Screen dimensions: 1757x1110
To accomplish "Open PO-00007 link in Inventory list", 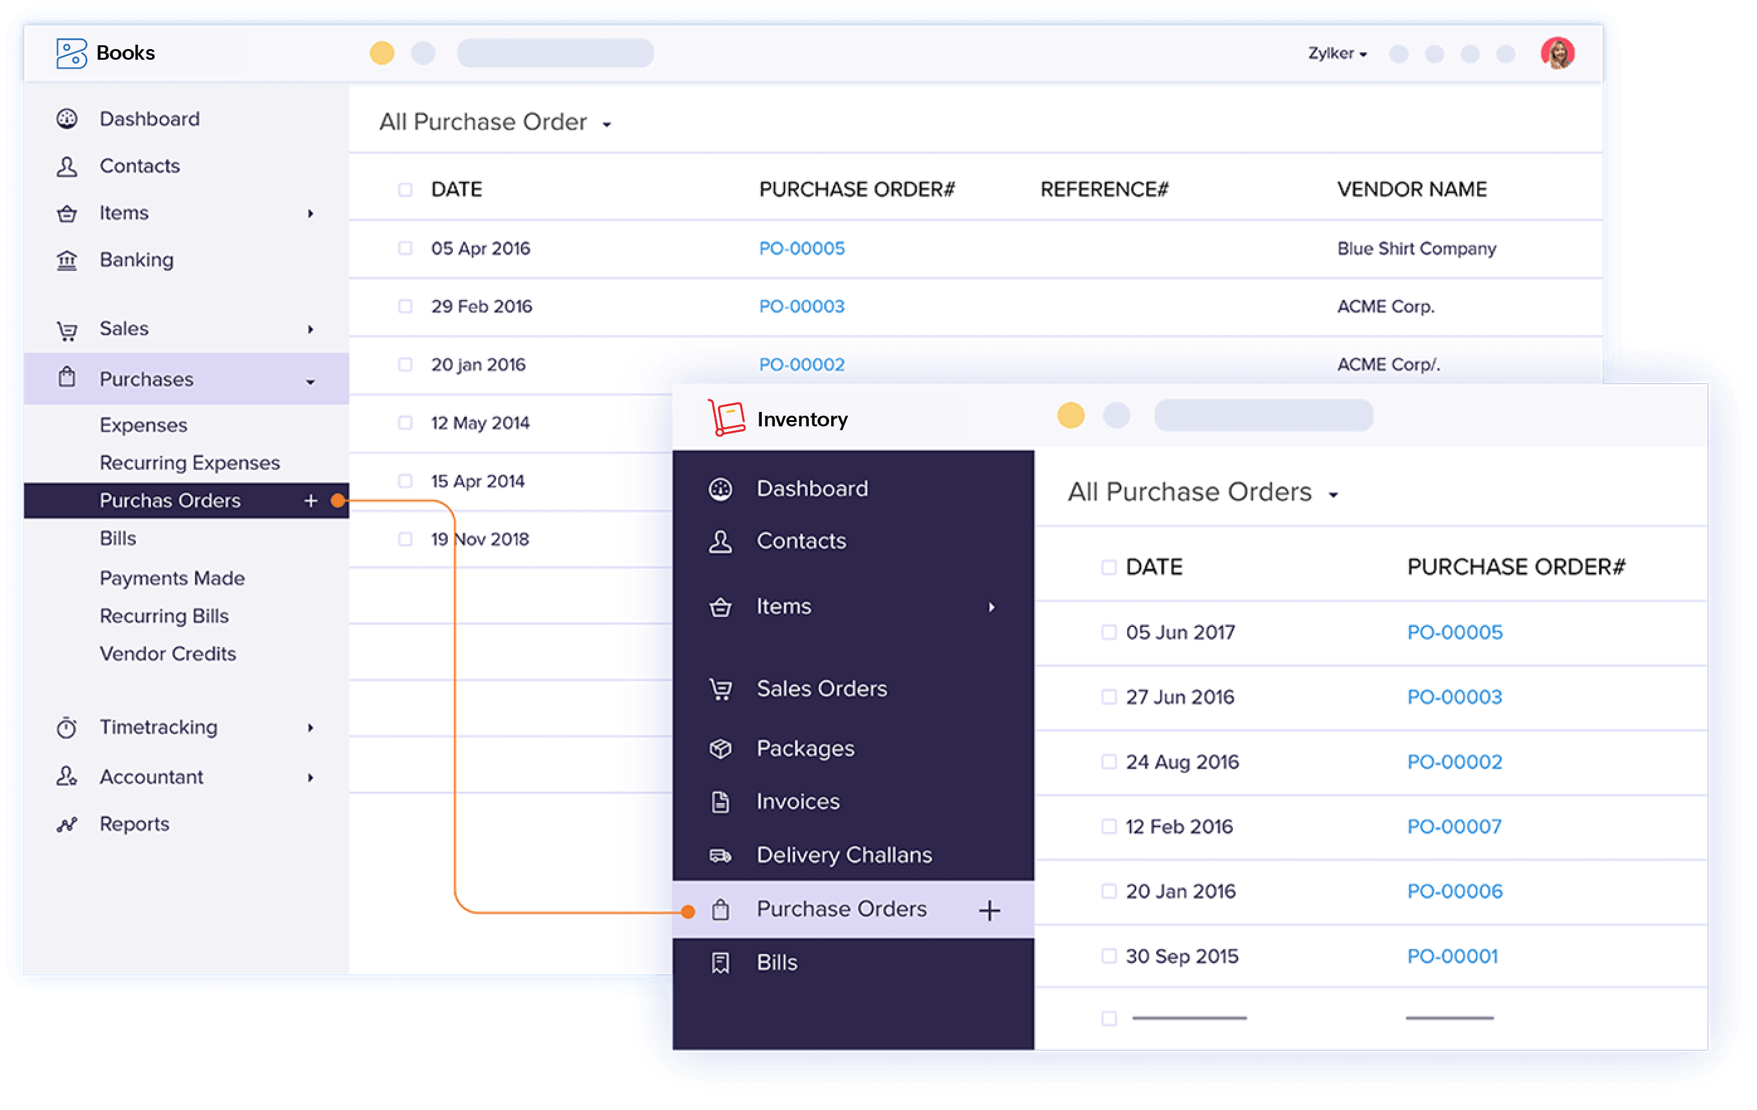I will coord(1453,826).
